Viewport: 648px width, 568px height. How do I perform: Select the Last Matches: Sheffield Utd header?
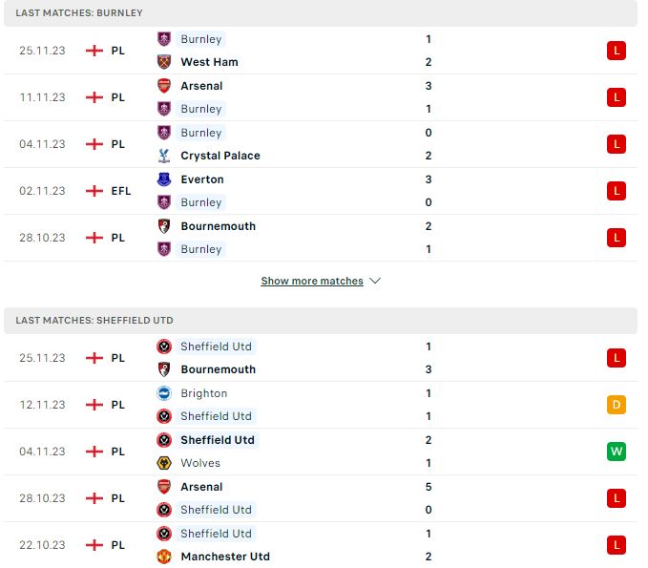coord(321,321)
